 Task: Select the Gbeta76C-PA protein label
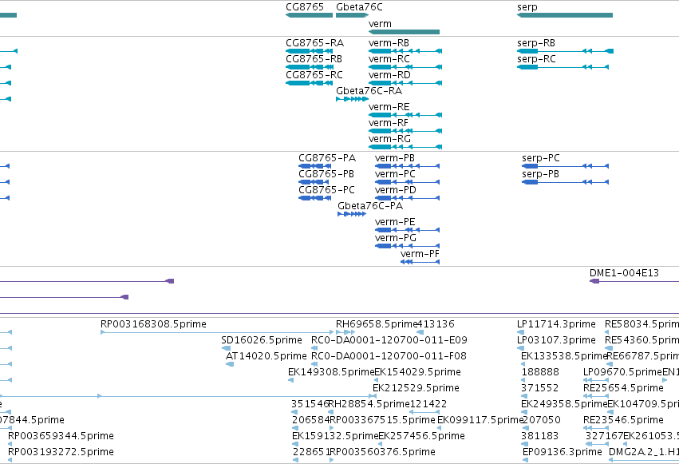point(370,206)
